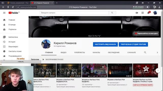Expand more channel tabs with the chevron
This screenshot has width=163, height=91.
(x=157, y=53)
